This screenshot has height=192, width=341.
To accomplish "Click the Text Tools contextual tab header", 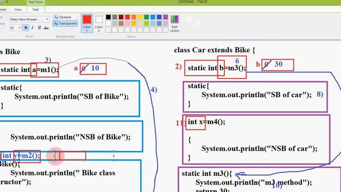I will tap(36, 2).
